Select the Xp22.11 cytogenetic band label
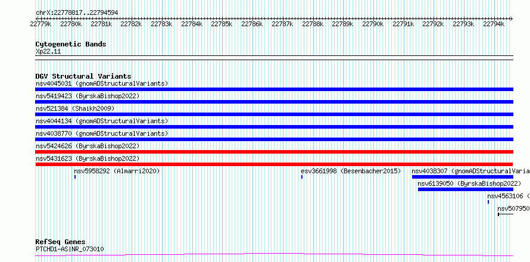The image size is (530, 262). (x=48, y=51)
